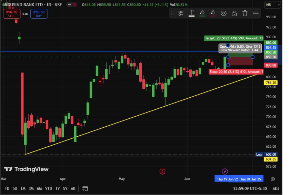Screen dimensions: 300x195
Task: Click the Tue 01 Jul '25 date label
Action: (251, 179)
